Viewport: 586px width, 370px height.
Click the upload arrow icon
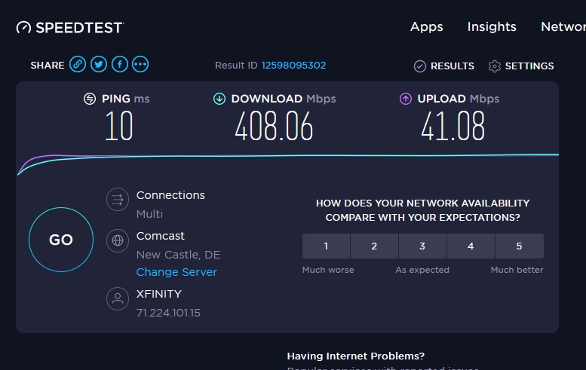click(405, 99)
